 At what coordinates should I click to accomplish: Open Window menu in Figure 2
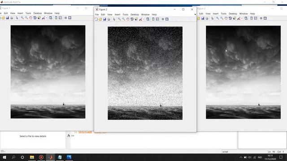coord(145,15)
